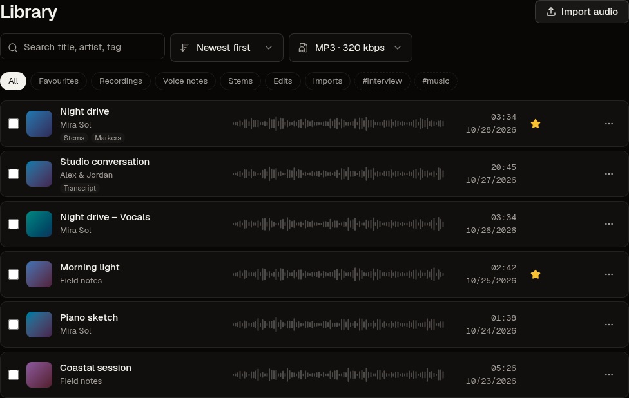Click the Night drive – Vocals teal thumbnail
629x398 pixels.
[x=39, y=224]
